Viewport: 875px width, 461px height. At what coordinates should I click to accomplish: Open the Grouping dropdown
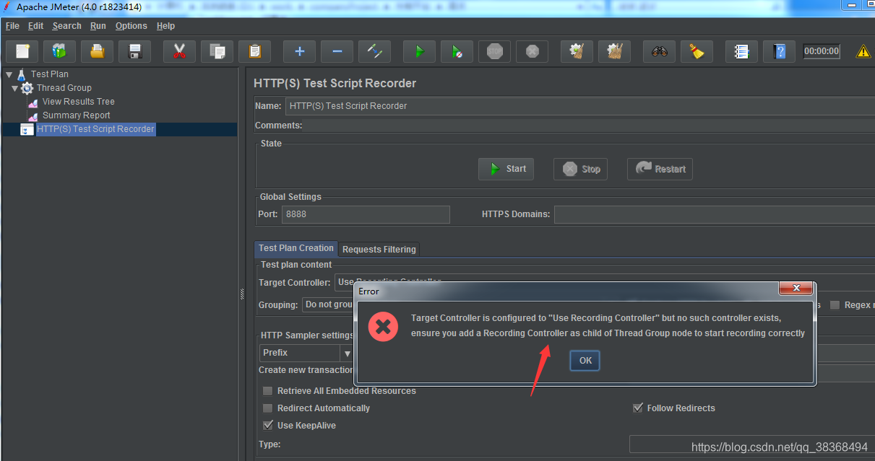(328, 304)
